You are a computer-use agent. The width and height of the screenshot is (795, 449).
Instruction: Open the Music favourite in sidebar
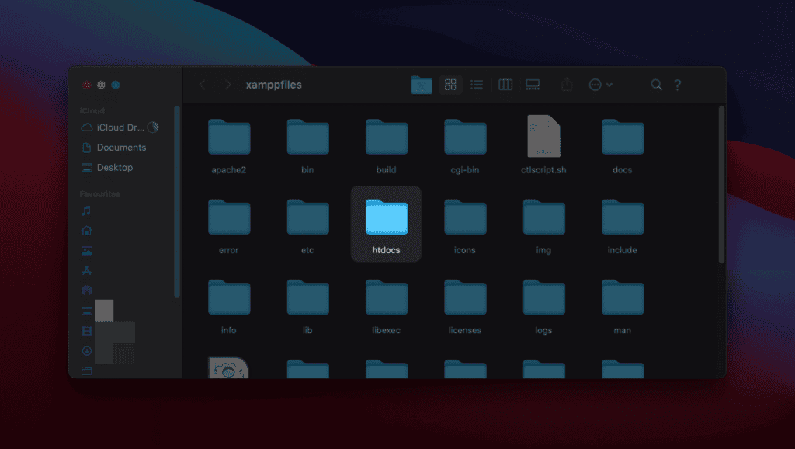coord(87,211)
